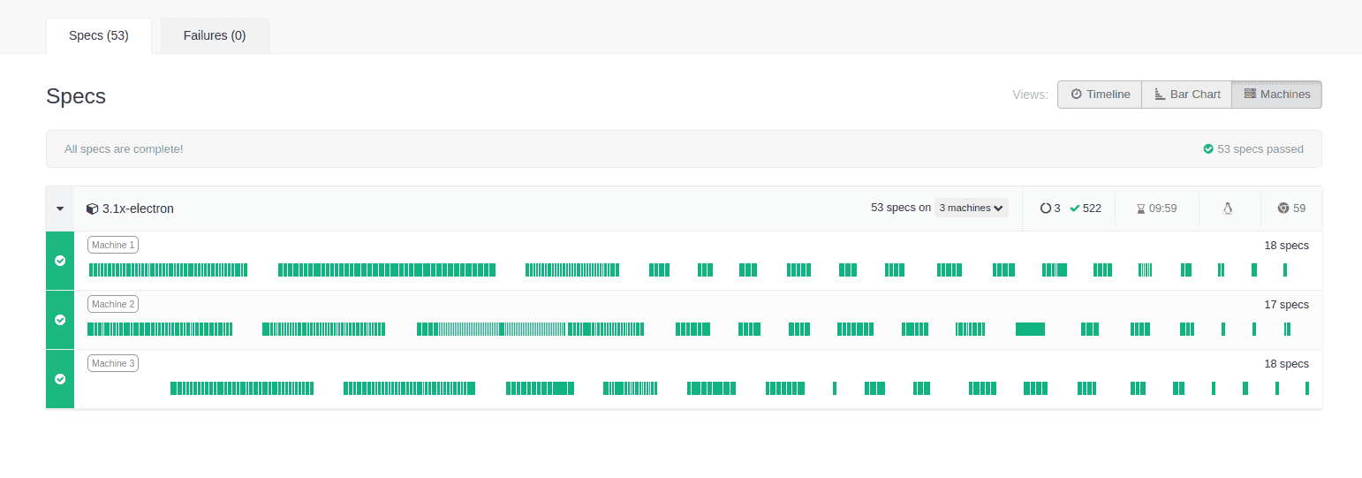1362x478 pixels.
Task: Click the 3.1x-electron cube icon
Action: tap(92, 209)
